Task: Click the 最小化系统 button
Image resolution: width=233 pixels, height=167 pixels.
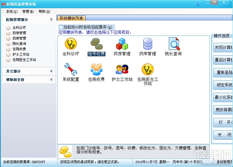Action: (223, 97)
